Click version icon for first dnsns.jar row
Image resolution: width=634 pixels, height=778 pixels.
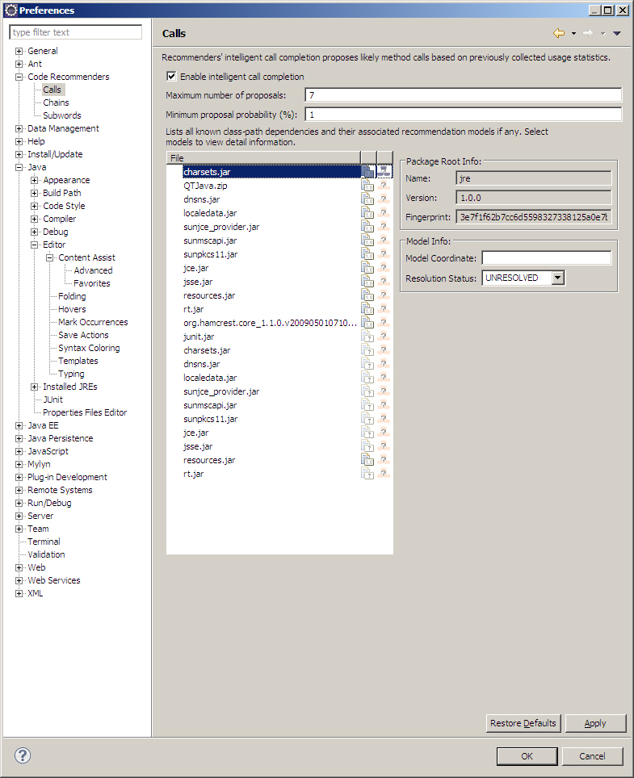367,199
